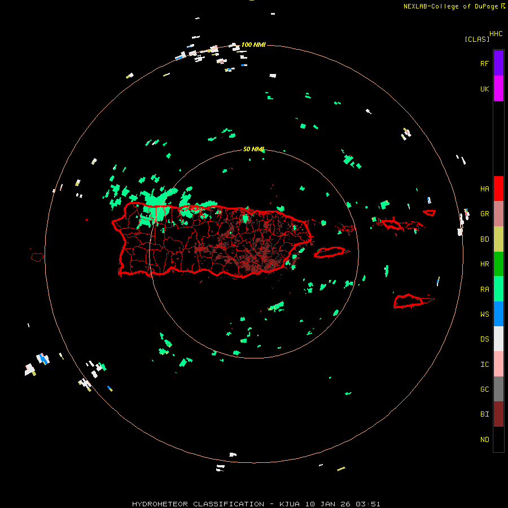Click the St. Croix island outline
The height and width of the screenshot is (508, 508).
pos(413,301)
